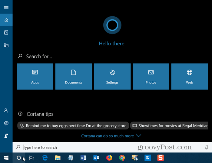The height and width of the screenshot is (163, 212).
Task: Click the Cortana tips info icon
Action: tap(20, 114)
